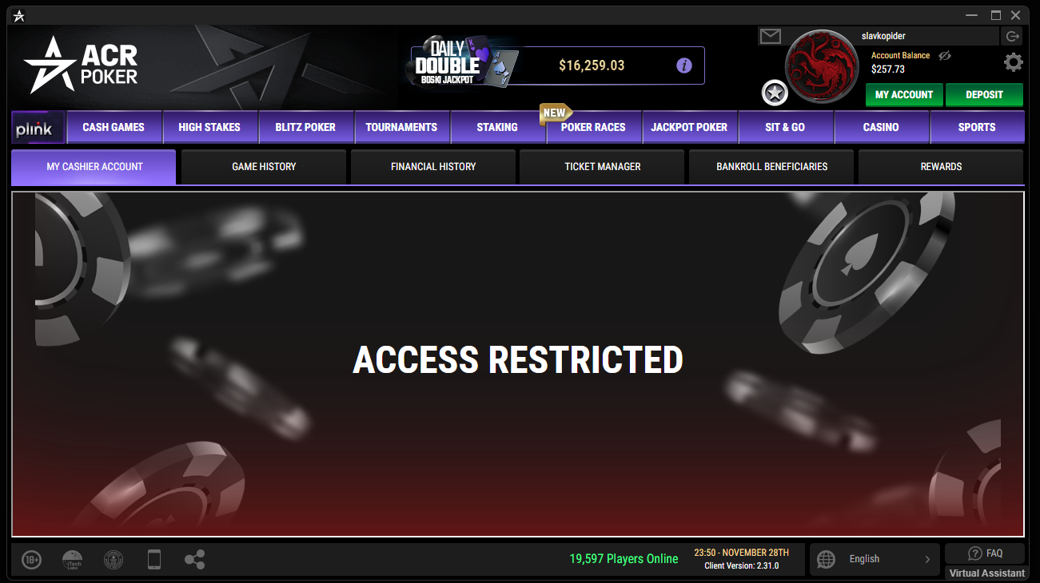Click the Daily Double jackpot info icon
The height and width of the screenshot is (583, 1040).
tap(684, 65)
